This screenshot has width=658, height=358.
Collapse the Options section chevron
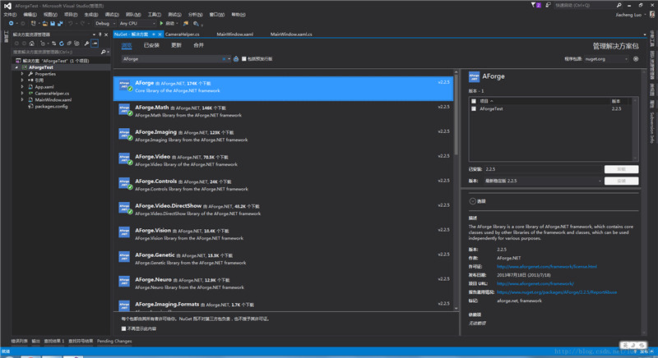click(472, 201)
